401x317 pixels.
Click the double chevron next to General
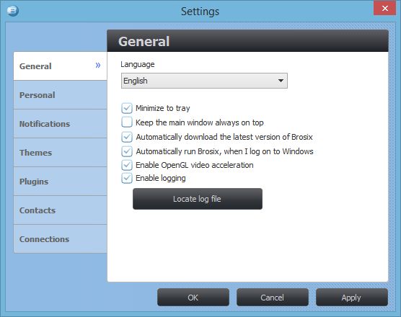tap(98, 66)
